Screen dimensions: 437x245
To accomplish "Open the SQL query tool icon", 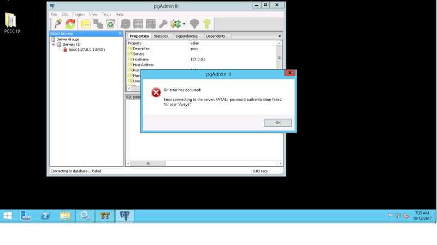I will tap(126, 24).
